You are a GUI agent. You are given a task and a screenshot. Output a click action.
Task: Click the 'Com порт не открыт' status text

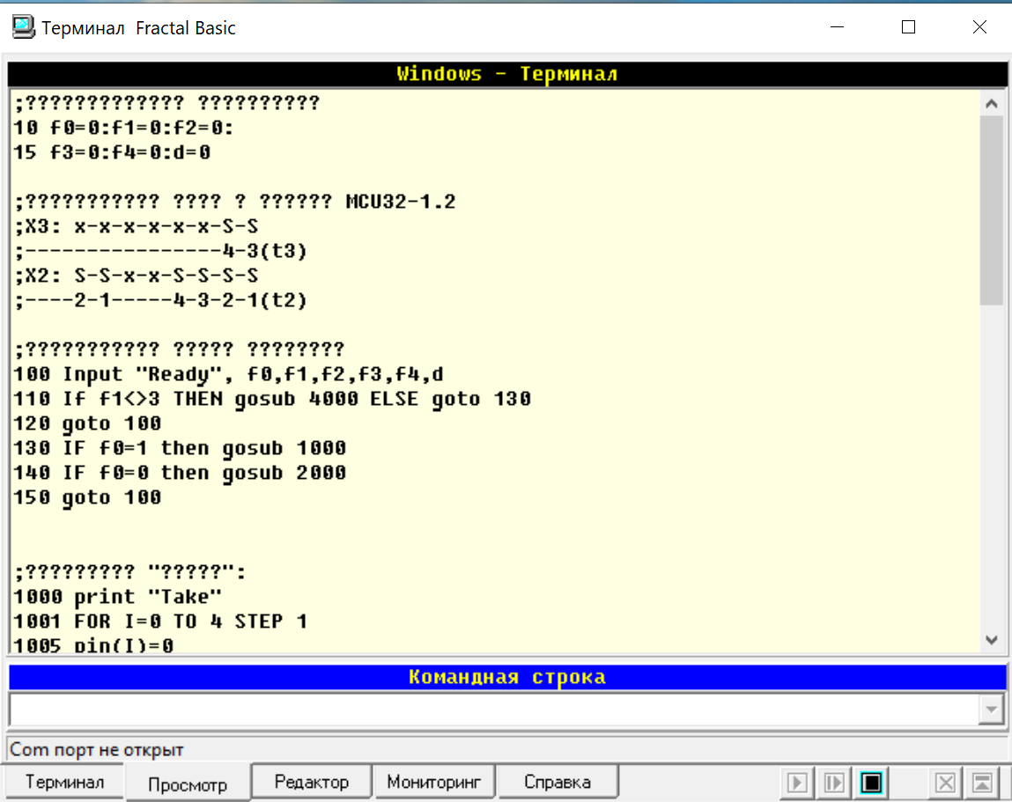point(97,750)
